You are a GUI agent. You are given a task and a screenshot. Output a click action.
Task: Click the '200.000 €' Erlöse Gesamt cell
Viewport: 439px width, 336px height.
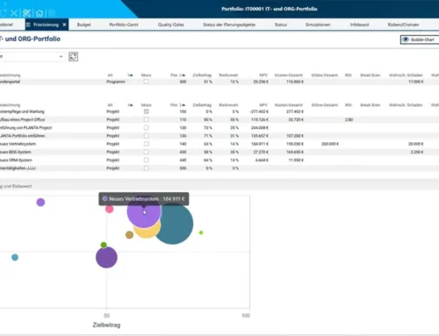[x=330, y=144]
